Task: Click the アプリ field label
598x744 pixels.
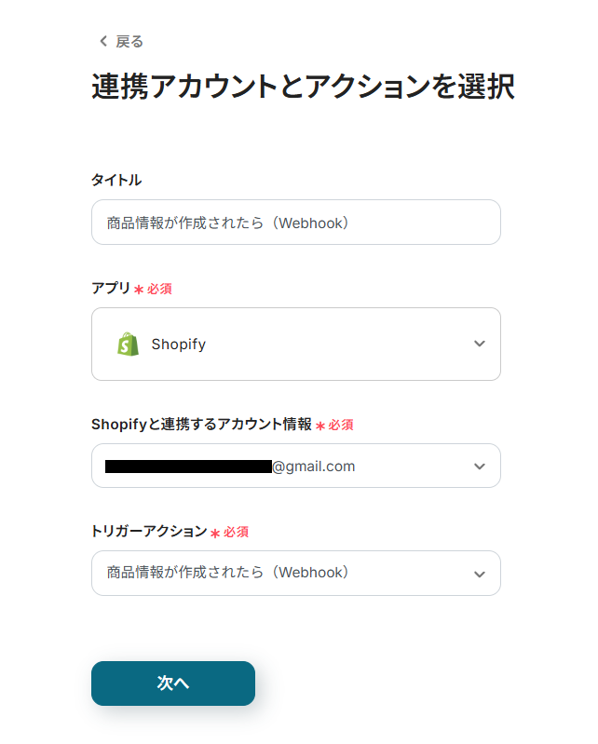Action: point(111,289)
